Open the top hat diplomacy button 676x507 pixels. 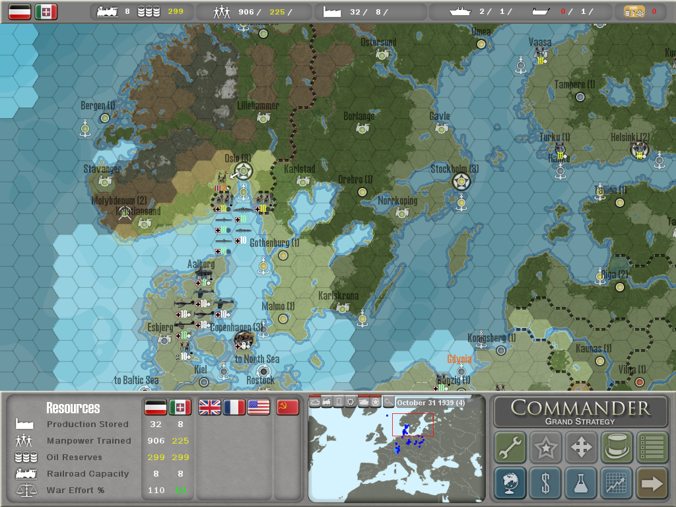click(x=617, y=447)
